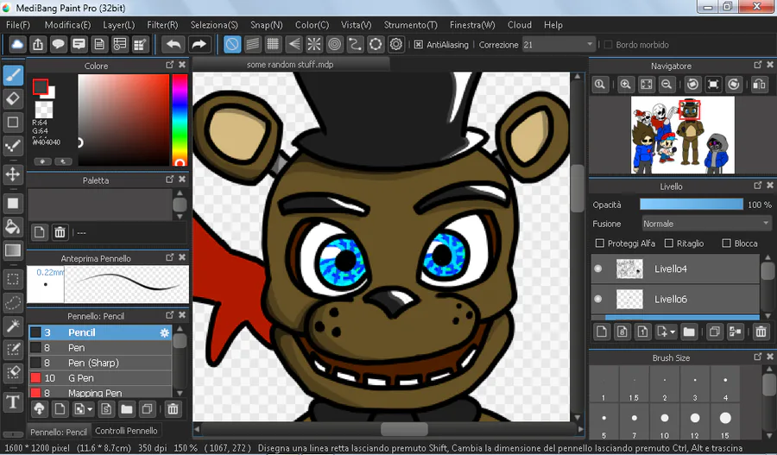Open snap settings gear icon
Screen dimensions: 777x455
[396, 44]
